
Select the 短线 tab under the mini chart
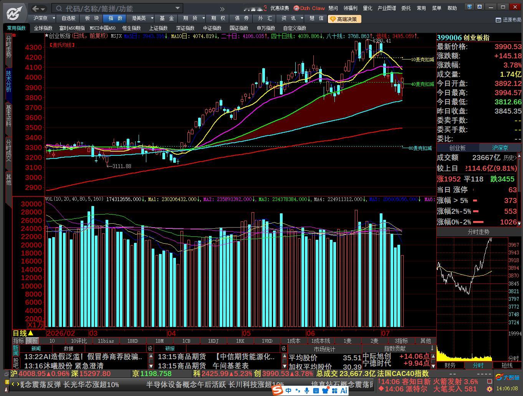507,365
